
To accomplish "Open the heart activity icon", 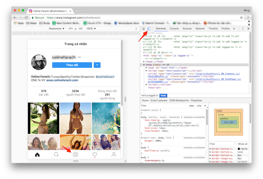I will pyautogui.click(x=95, y=154).
